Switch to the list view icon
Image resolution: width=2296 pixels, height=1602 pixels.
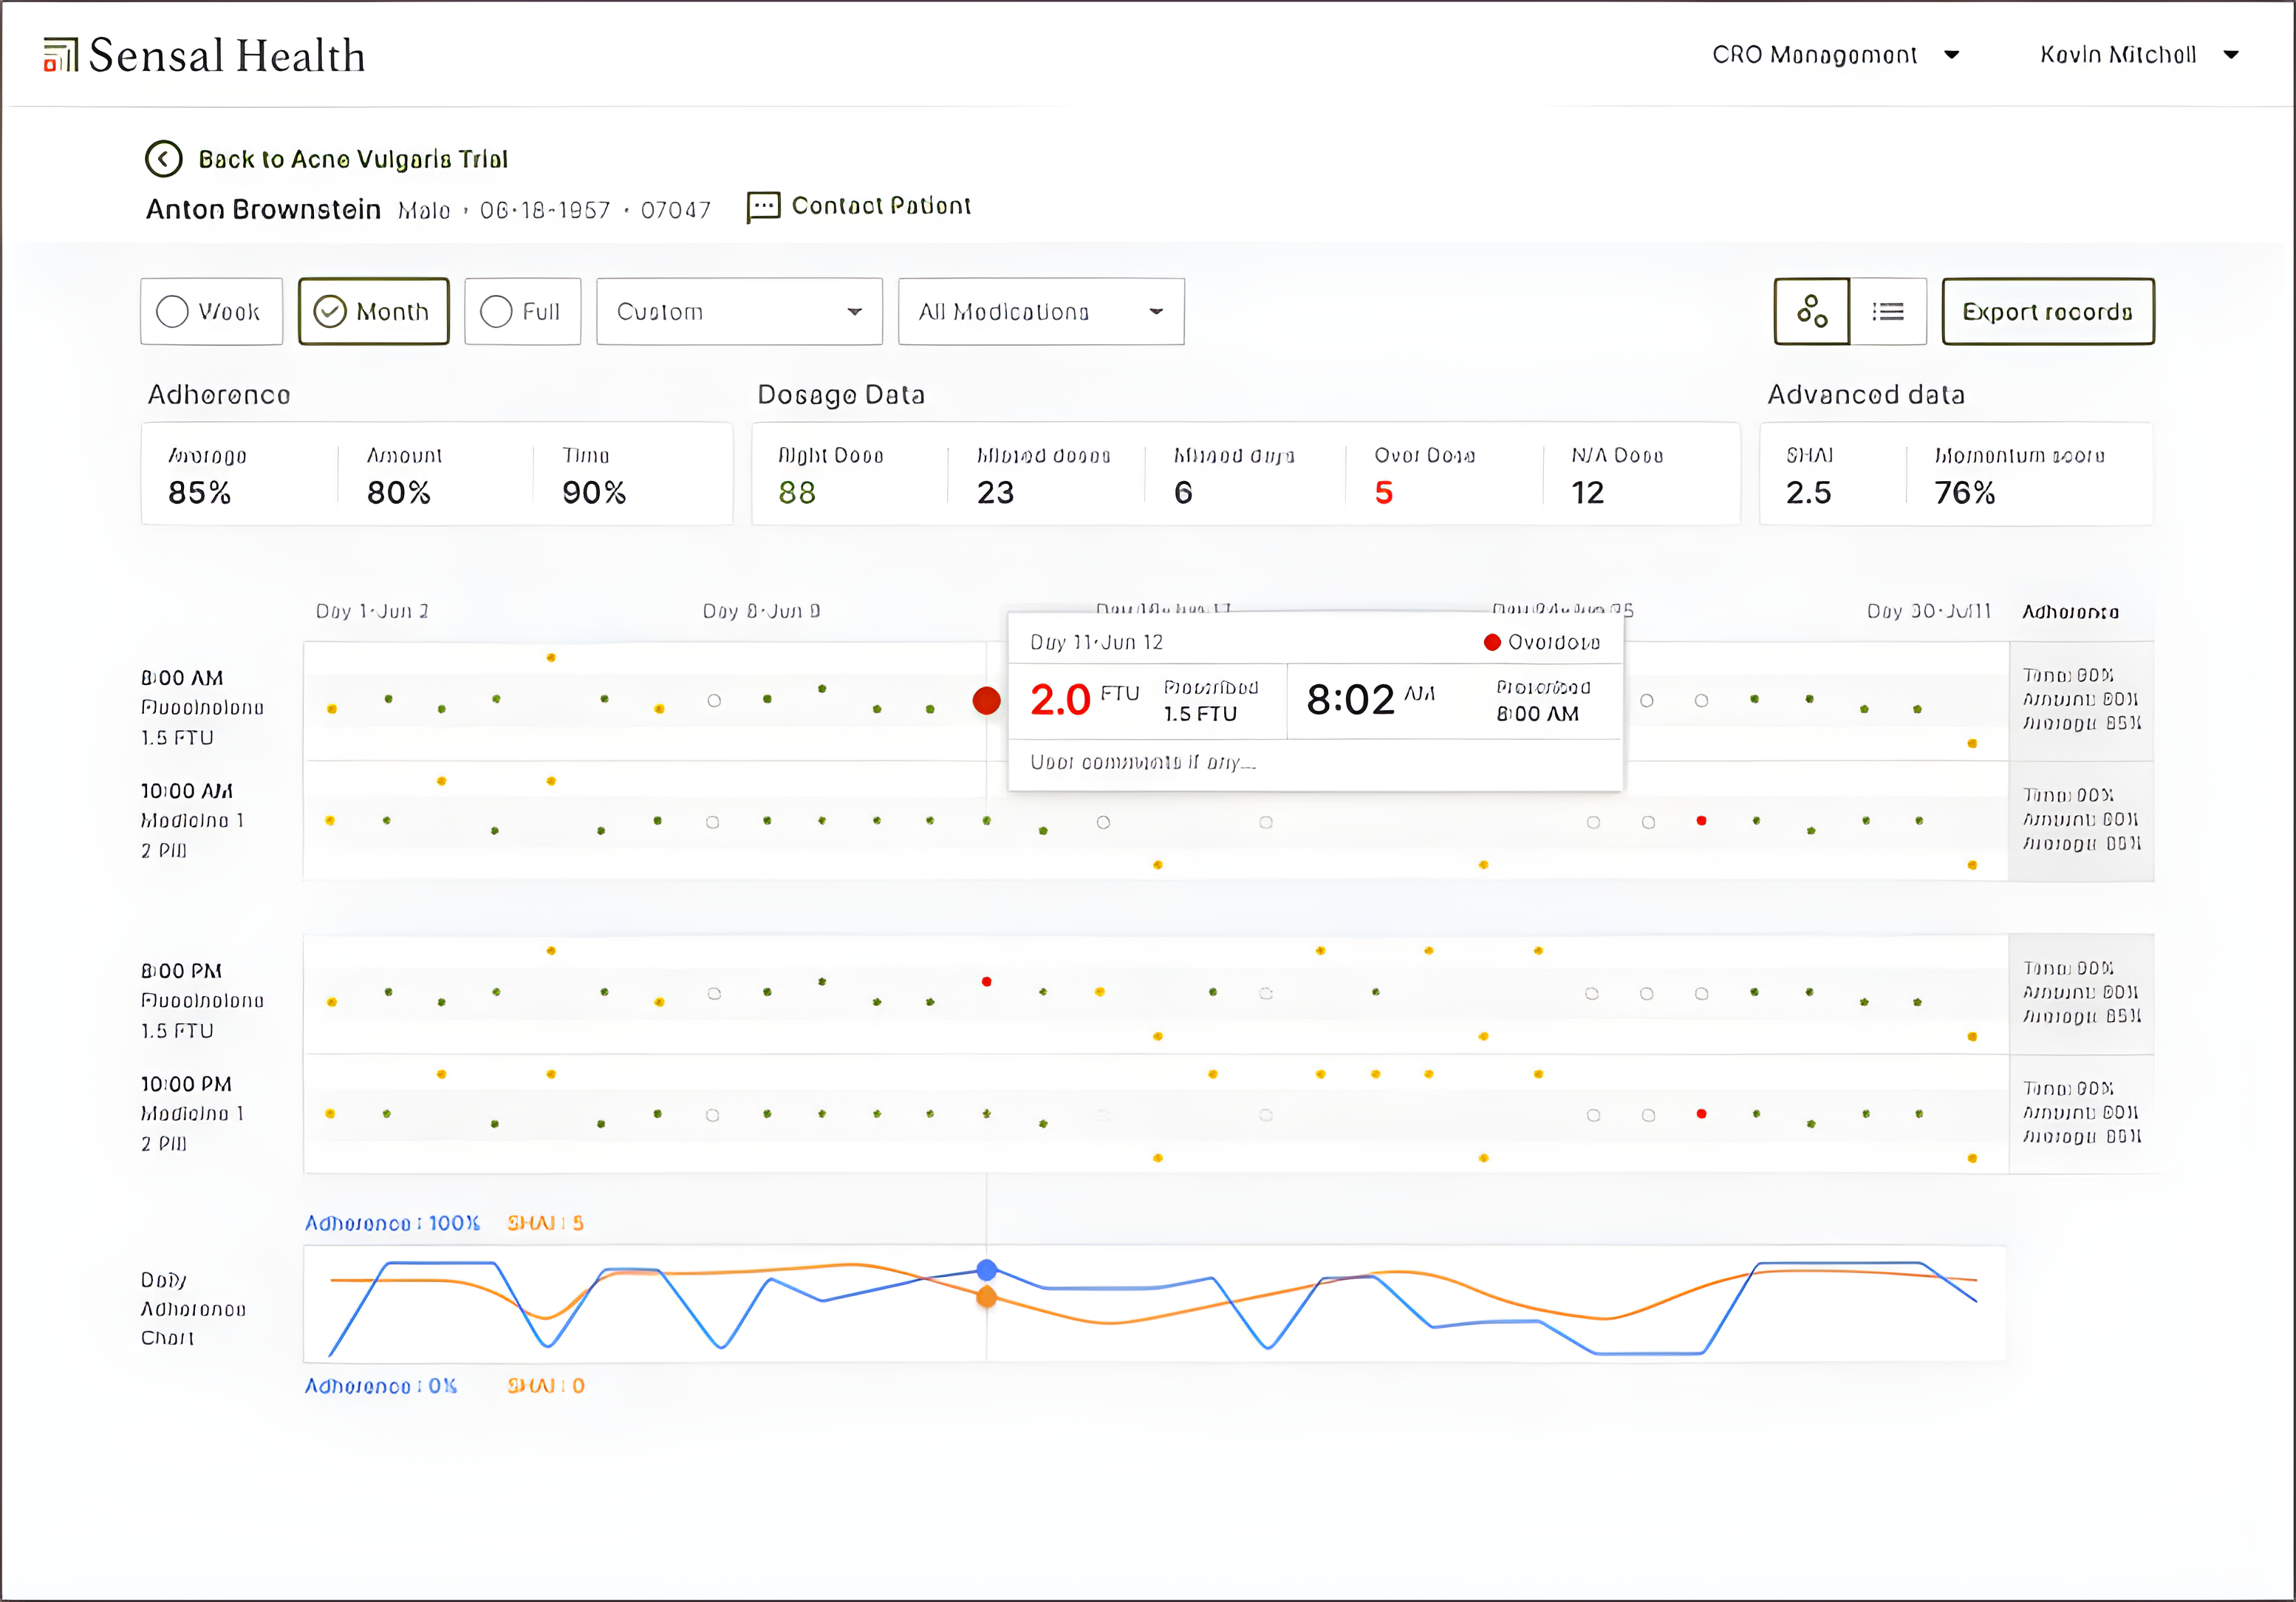(x=1888, y=311)
